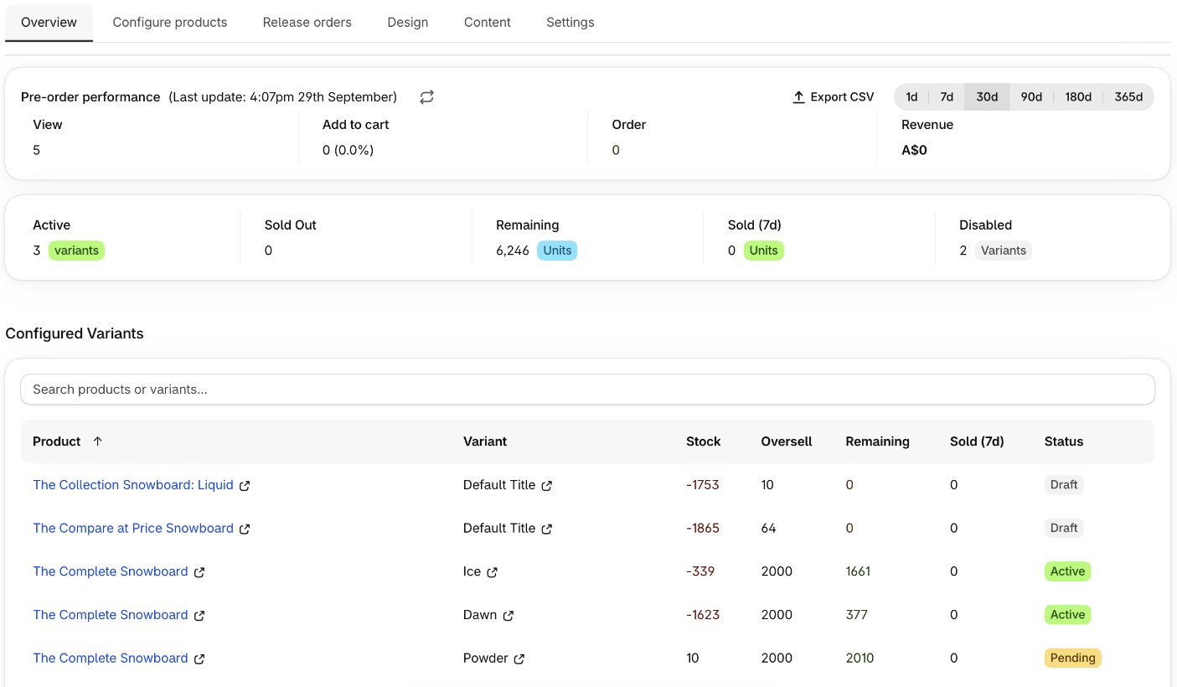Open variant link icon next to Powder
The height and width of the screenshot is (687, 1177).
tap(519, 659)
